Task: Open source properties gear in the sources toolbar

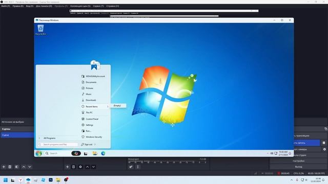Action: (x=80, y=167)
